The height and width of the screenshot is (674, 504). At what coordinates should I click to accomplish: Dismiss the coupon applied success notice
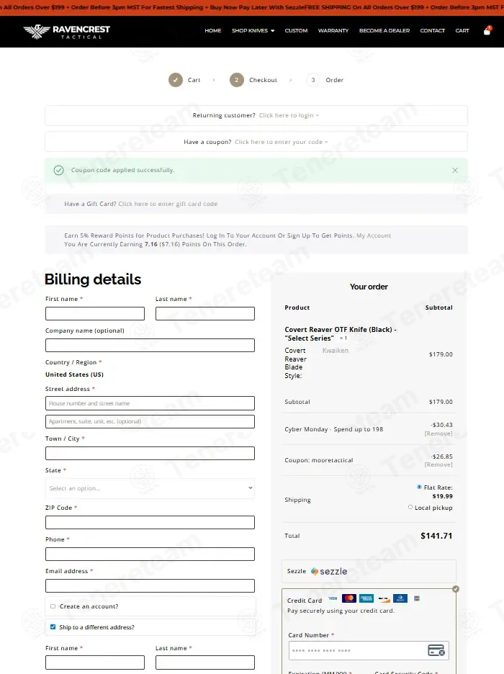[455, 171]
